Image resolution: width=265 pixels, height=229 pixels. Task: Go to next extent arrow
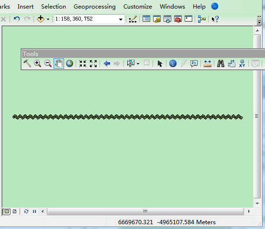click(117, 64)
